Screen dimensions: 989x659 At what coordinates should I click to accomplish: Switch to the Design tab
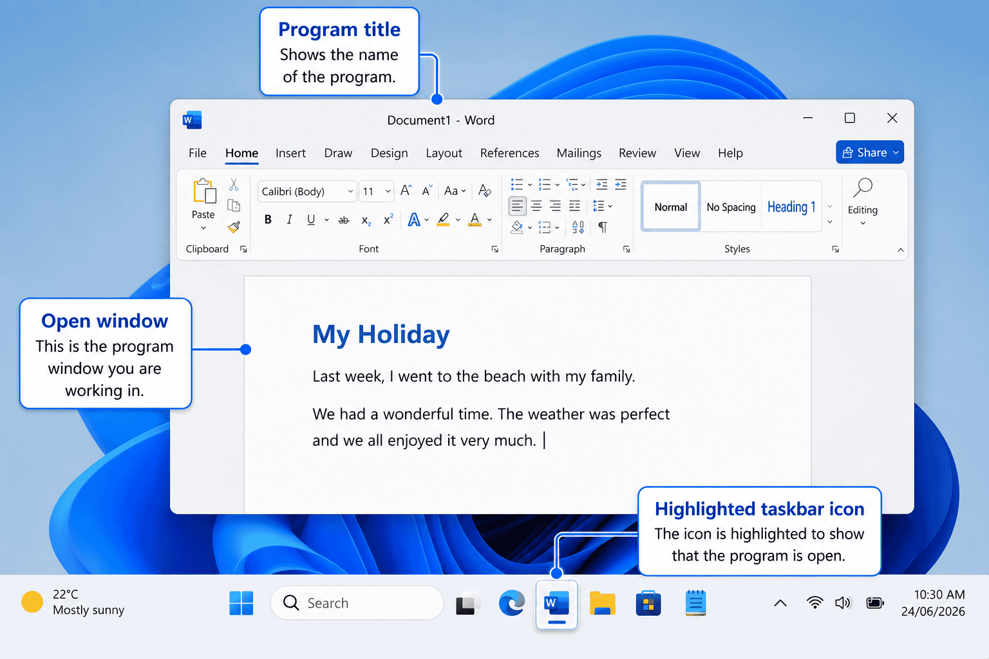390,153
